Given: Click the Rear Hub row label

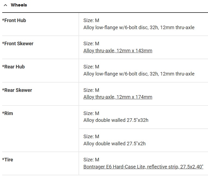Looking at the screenshot, I should pos(13,67).
